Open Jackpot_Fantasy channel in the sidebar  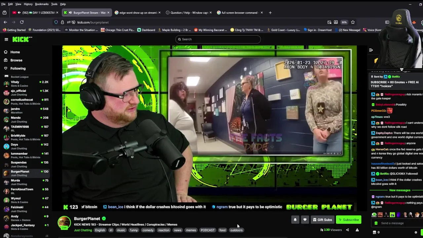25,227
